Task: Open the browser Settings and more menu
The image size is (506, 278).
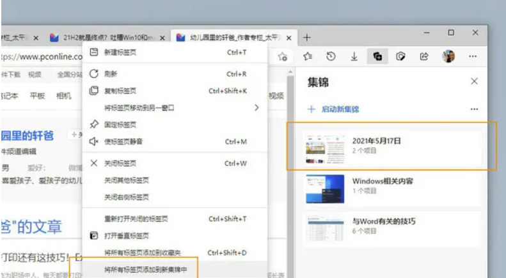Action: (473, 56)
